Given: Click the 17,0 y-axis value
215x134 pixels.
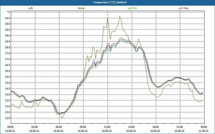Looking at the screenshot, I should tap(8, 59).
